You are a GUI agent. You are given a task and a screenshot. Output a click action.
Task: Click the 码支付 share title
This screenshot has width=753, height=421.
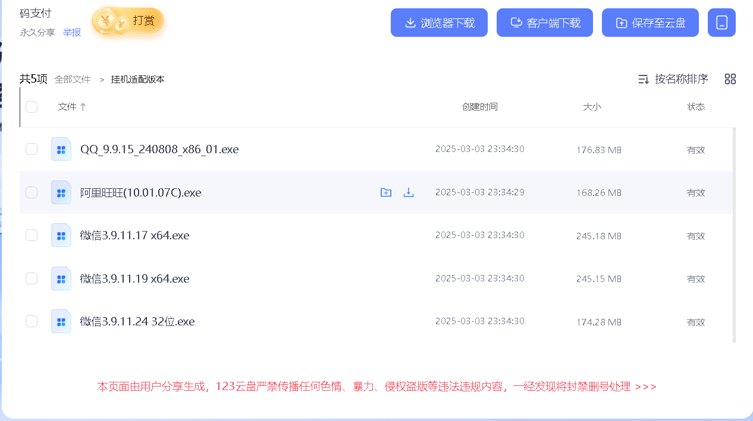pos(36,13)
